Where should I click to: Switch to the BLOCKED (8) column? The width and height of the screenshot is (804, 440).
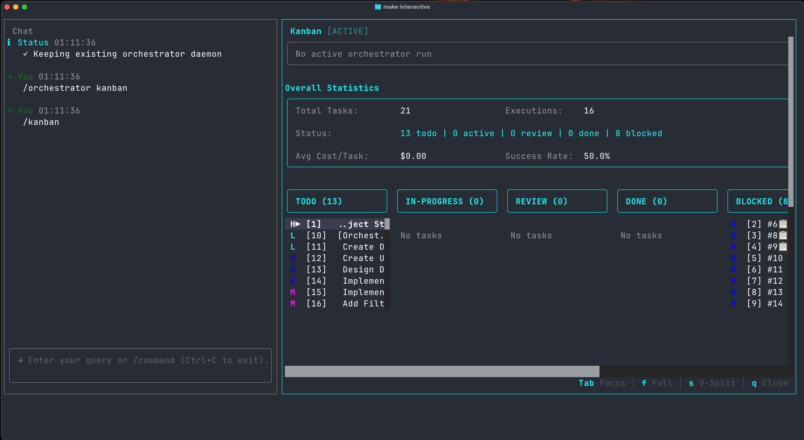click(760, 201)
